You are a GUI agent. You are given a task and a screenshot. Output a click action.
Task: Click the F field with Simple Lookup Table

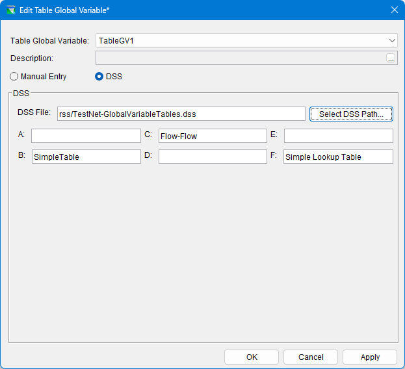pyautogui.click(x=338, y=157)
